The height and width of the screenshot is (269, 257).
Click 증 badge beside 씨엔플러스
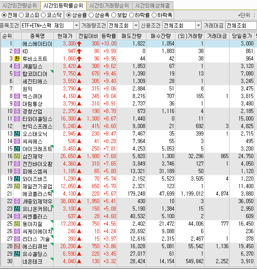pos(17,216)
